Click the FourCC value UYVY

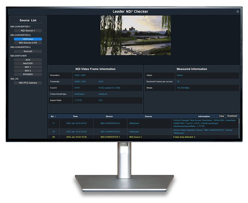[77, 88]
